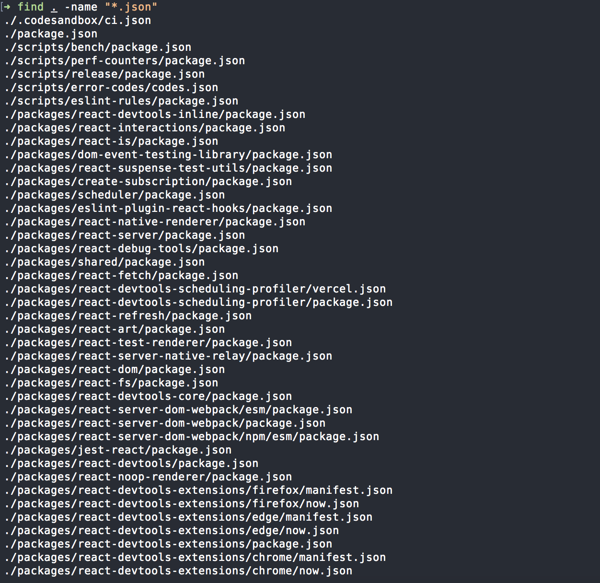Click the "*.json" quoted argument
The height and width of the screenshot is (583, 600).
(x=131, y=7)
